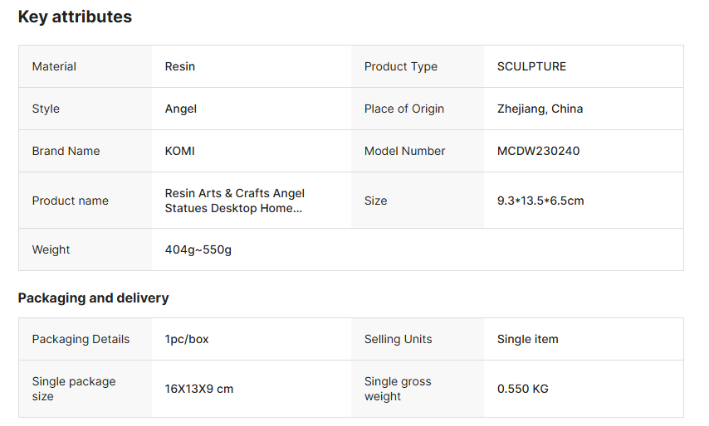Click the SCULPTURE product type value
Image resolution: width=709 pixels, height=426 pixels.
[x=531, y=66]
